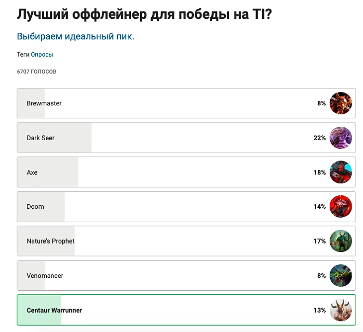Click the Venomancer hero portrait icon
This screenshot has width=363, height=332.
click(x=341, y=276)
